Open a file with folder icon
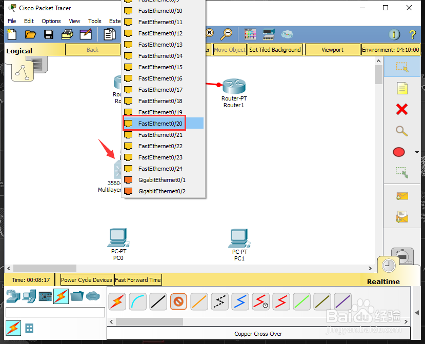This screenshot has width=425, height=344. (x=30, y=34)
